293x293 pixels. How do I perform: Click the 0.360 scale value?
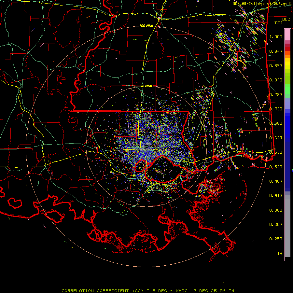(276, 210)
